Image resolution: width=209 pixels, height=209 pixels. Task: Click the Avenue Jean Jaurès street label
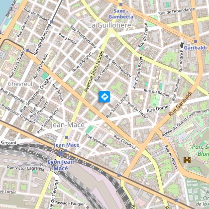point(94,72)
